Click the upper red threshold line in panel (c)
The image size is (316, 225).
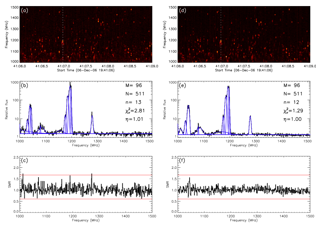[86, 175]
